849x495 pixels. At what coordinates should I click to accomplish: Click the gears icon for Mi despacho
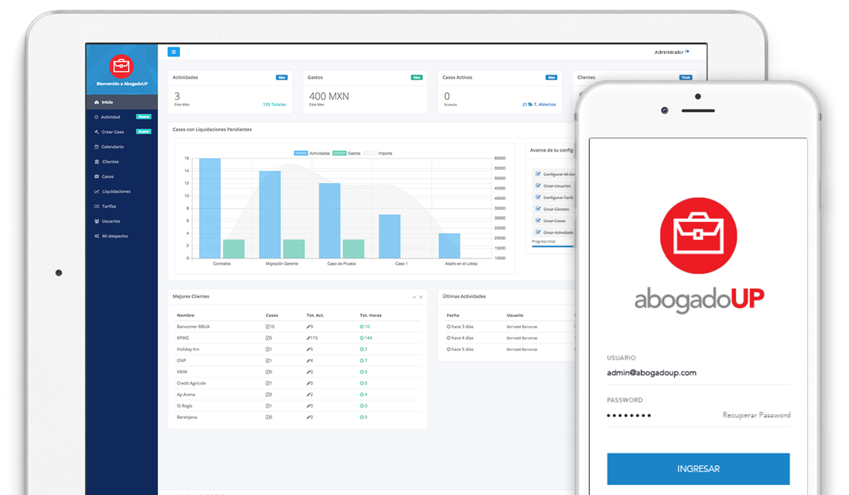(x=96, y=236)
